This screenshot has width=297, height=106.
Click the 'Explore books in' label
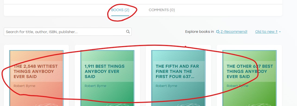coord(200,32)
